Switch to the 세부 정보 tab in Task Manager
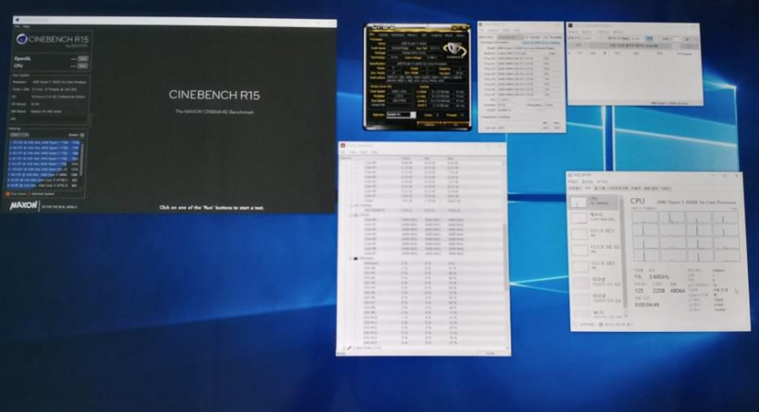Viewport: 759px width, 412px height. tap(650, 188)
